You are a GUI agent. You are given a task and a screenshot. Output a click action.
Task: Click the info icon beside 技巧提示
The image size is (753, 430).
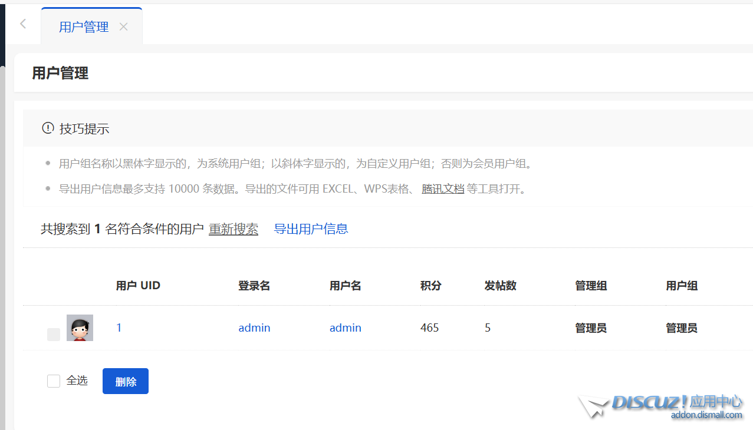coord(48,128)
